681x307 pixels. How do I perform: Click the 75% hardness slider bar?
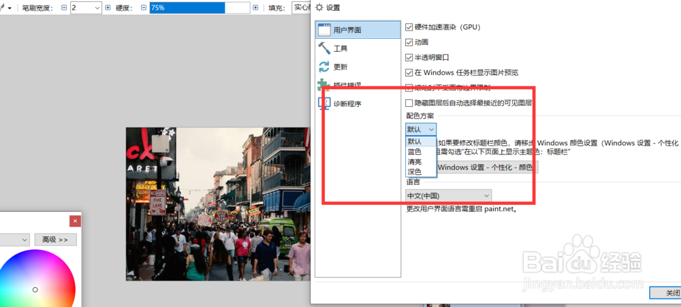pyautogui.click(x=200, y=7)
